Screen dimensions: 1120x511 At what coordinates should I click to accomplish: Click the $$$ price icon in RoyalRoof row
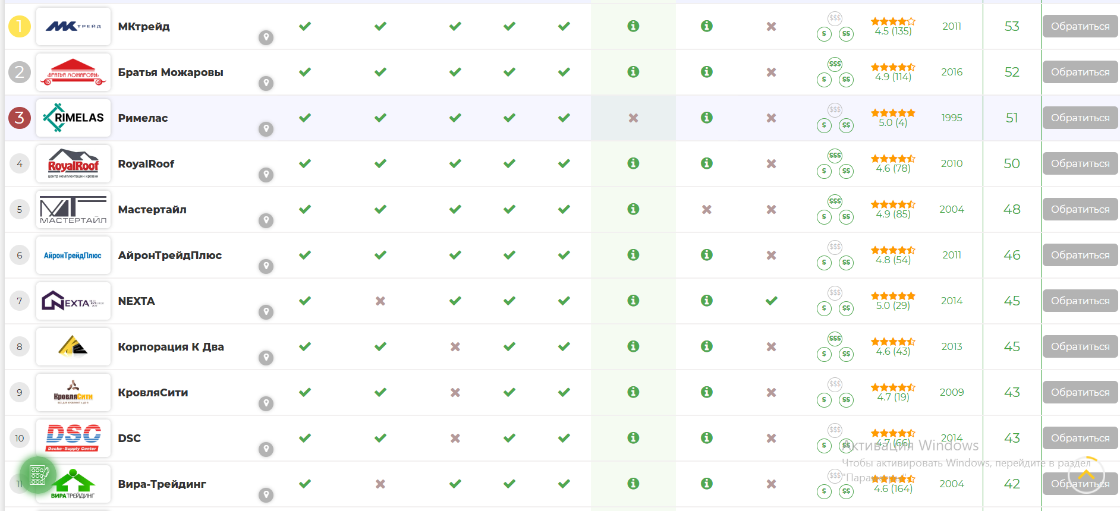(x=835, y=156)
